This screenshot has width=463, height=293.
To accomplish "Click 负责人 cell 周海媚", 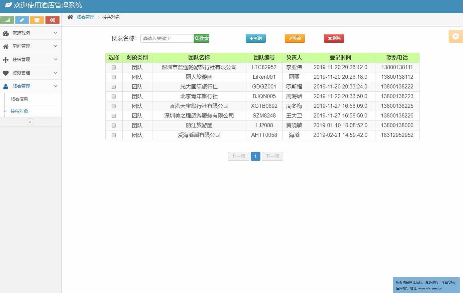I will click(294, 96).
